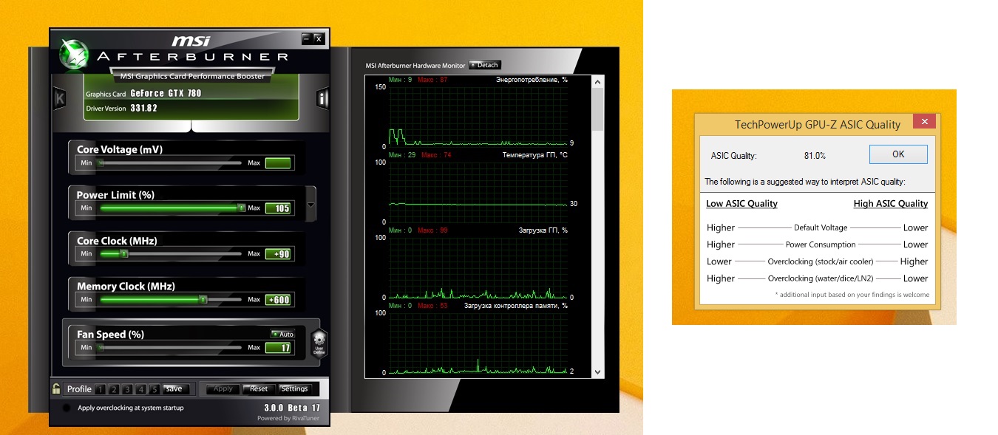Click the Core Voltage value field
998x435 pixels.
(279, 163)
